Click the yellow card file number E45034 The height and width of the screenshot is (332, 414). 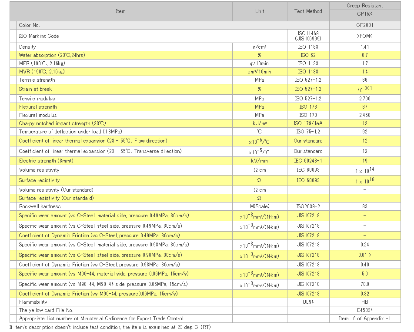coord(364,310)
